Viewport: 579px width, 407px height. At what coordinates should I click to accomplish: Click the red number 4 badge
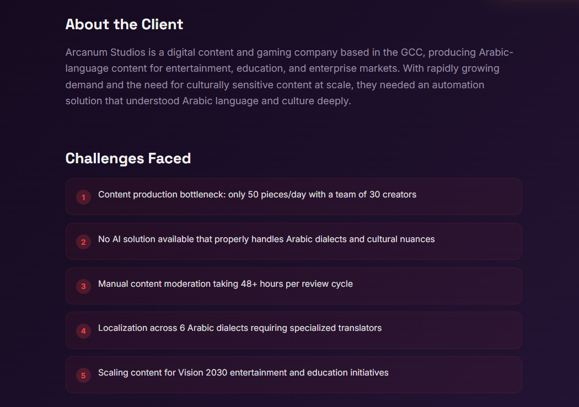pyautogui.click(x=83, y=331)
